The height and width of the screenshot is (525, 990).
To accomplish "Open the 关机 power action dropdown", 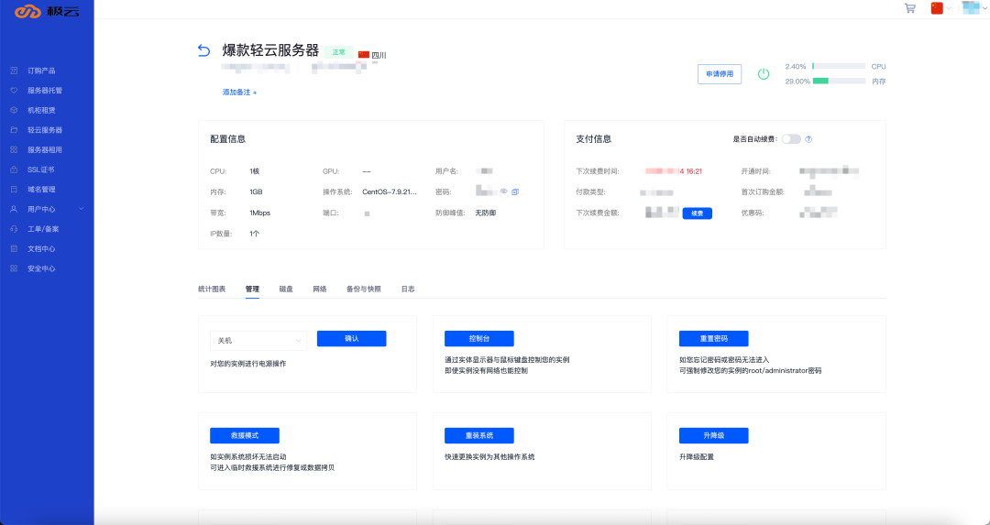I will click(258, 340).
